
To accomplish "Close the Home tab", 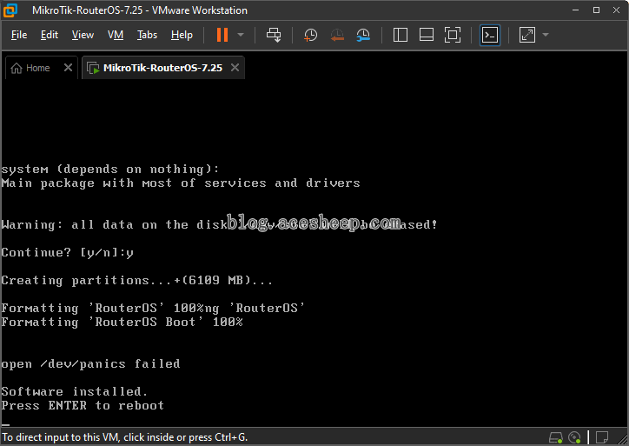I will click(x=68, y=68).
